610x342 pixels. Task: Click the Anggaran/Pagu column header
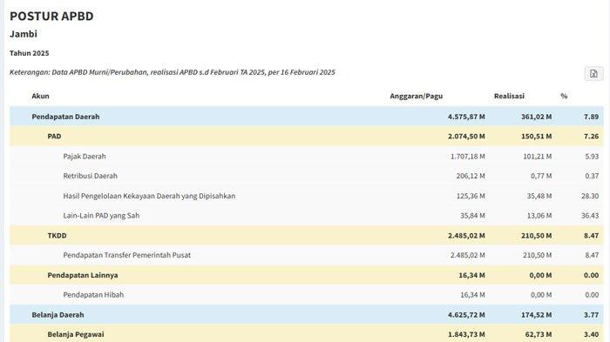(x=417, y=96)
